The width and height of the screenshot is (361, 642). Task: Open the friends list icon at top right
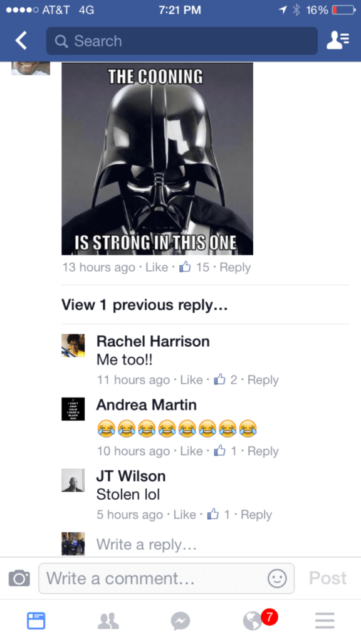[338, 41]
